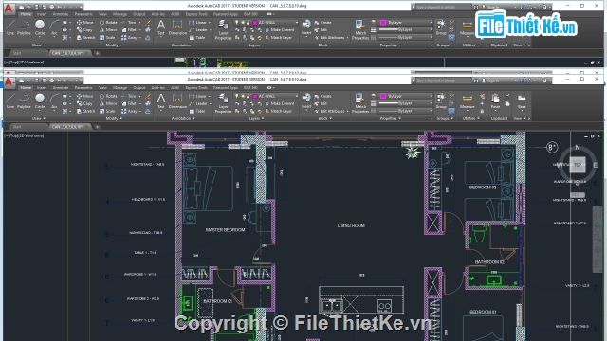The image size is (607, 341).
Task: Add a new drawing tab in front window
Action: pyautogui.click(x=97, y=127)
